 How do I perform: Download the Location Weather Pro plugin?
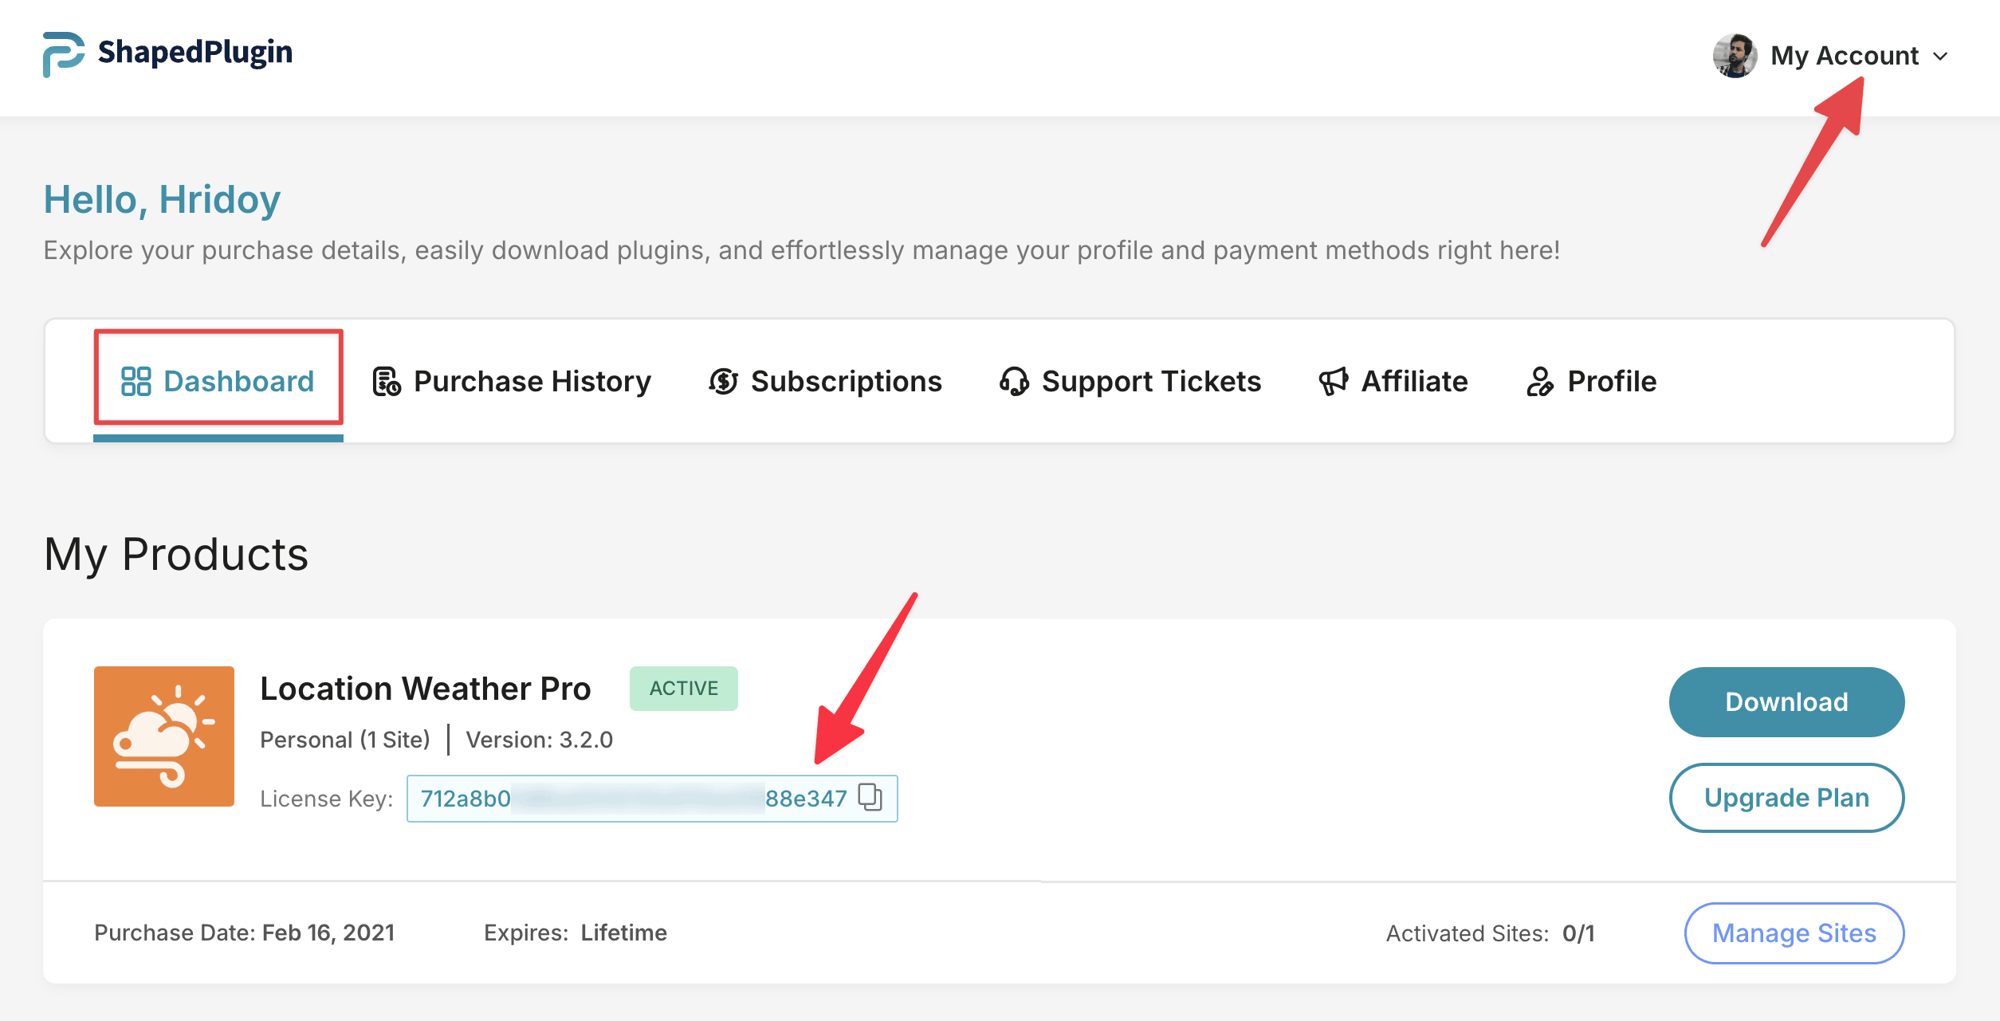[x=1786, y=702]
